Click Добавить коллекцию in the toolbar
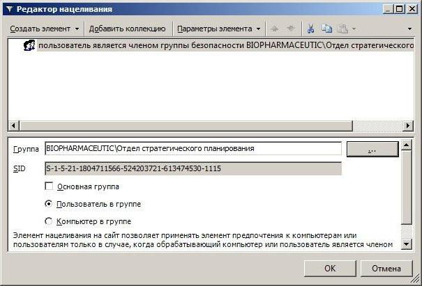The height and width of the screenshot is (286, 422). [x=128, y=29]
